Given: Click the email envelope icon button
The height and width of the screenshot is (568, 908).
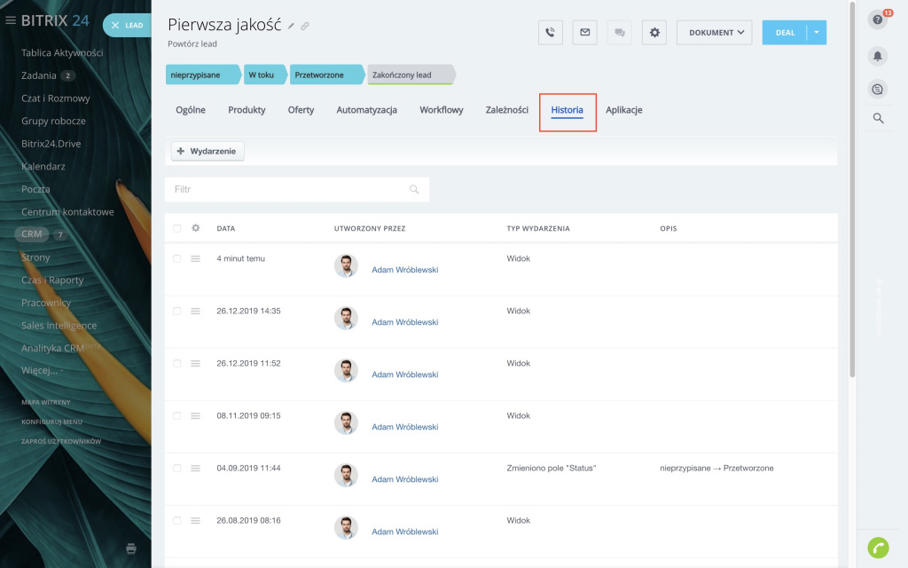Looking at the screenshot, I should pos(584,33).
